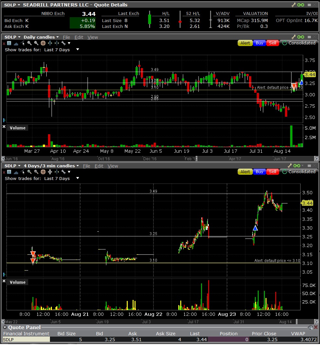Screen dimensions: 320x345
Task: Click the wrench settings icon in 3 min chart toolbar
Action: pyautogui.click(x=64, y=172)
